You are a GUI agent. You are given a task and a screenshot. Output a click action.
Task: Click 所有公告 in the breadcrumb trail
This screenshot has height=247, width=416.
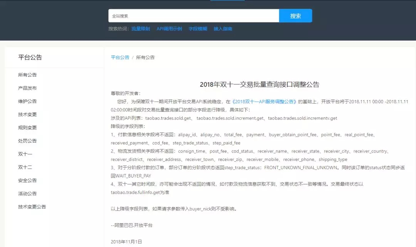pyautogui.click(x=145, y=57)
